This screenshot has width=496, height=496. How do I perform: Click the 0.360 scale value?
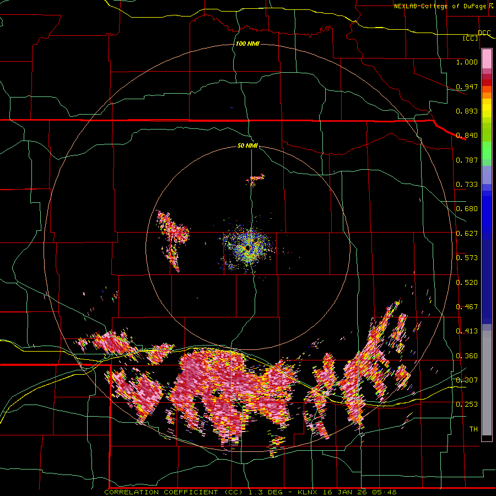tap(467, 356)
